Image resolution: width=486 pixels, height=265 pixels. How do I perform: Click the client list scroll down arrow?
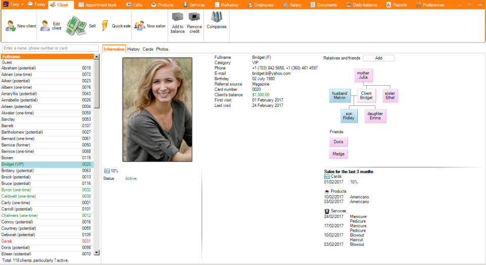pos(97,252)
